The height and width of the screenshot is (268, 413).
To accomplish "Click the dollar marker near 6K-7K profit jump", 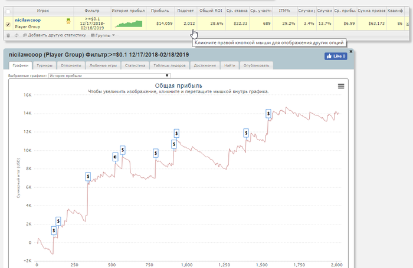I will click(x=88, y=177).
